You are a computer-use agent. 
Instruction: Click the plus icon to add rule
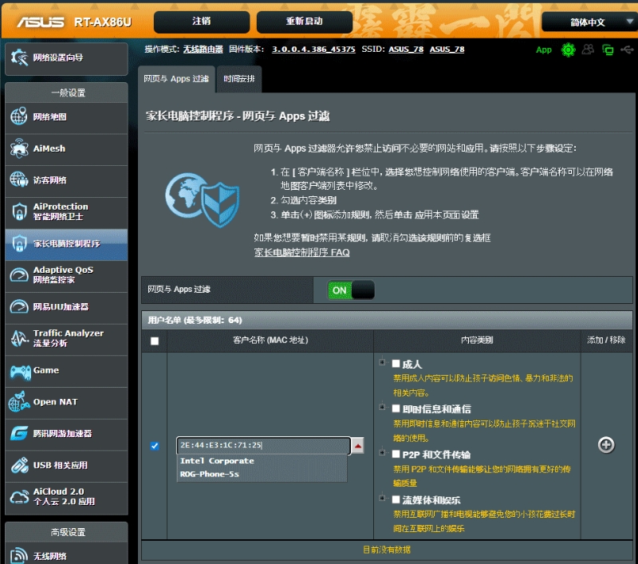[x=606, y=445]
